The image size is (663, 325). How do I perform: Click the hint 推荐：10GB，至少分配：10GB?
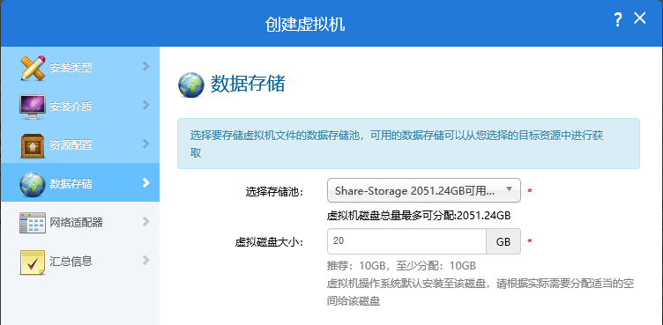(x=401, y=266)
